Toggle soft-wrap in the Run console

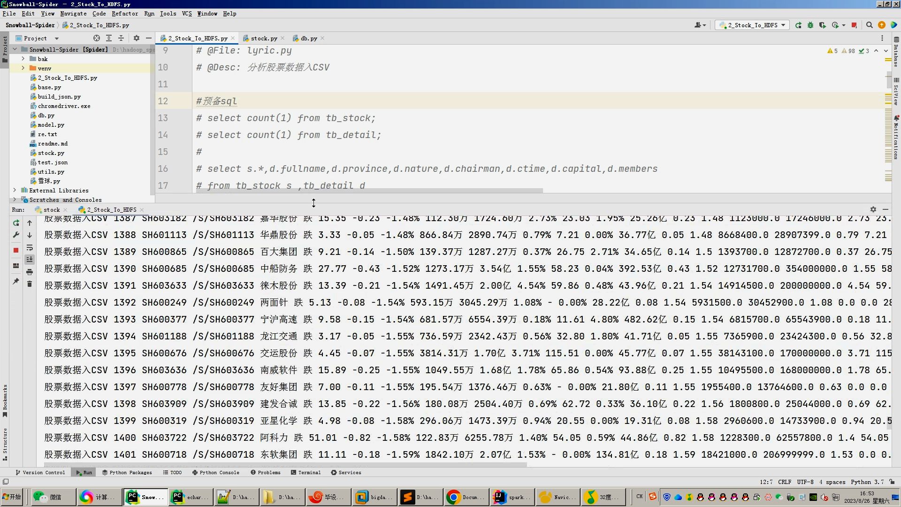[30, 247]
